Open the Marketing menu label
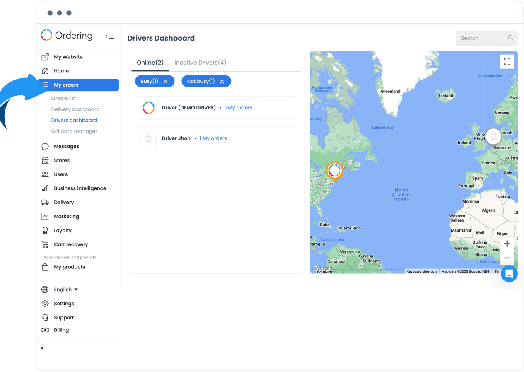 [66, 216]
